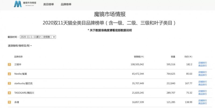Click the rank 3 badge icon

coord(9,83)
